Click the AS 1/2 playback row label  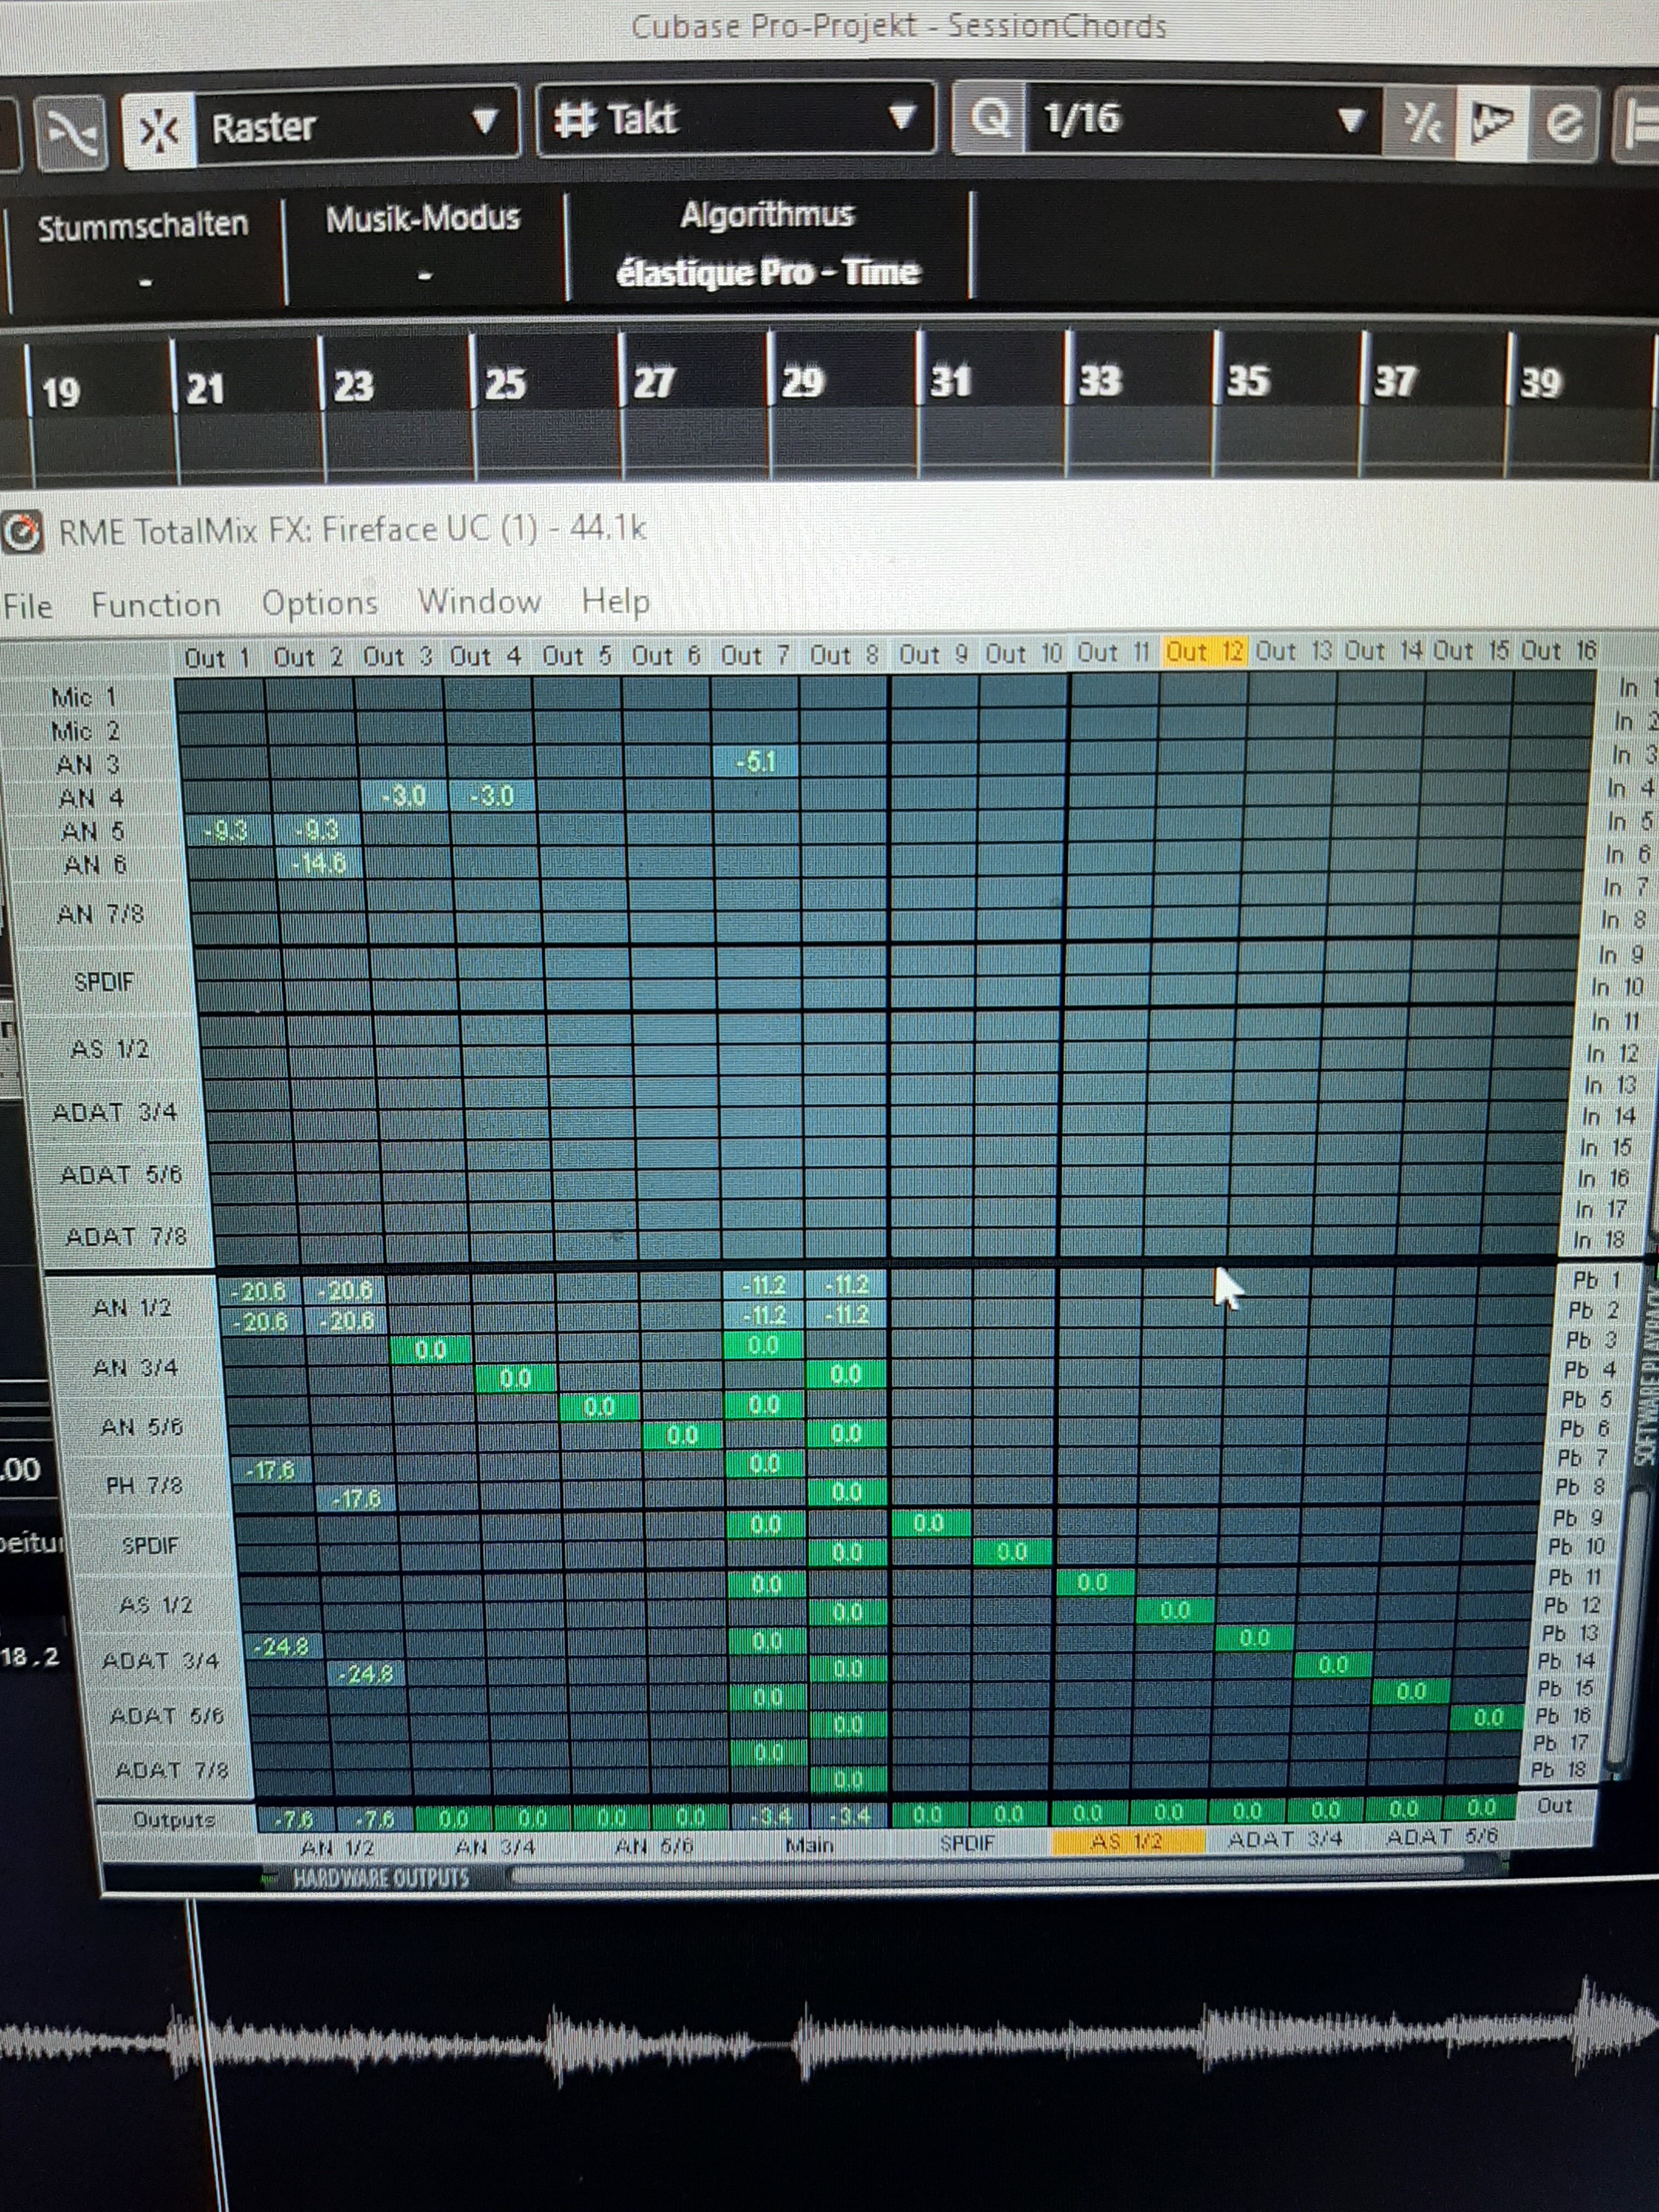point(155,1604)
